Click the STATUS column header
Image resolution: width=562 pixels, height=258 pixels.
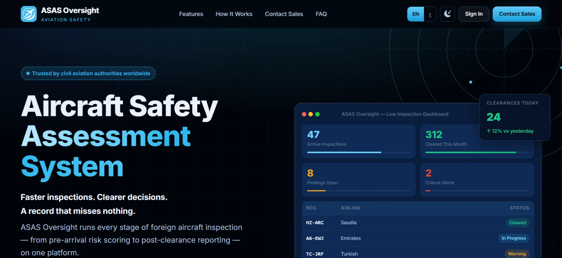coord(520,208)
